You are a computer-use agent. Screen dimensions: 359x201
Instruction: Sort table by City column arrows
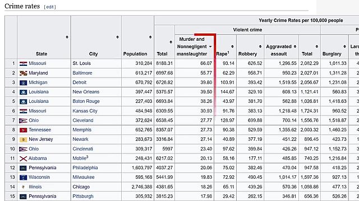117,37
